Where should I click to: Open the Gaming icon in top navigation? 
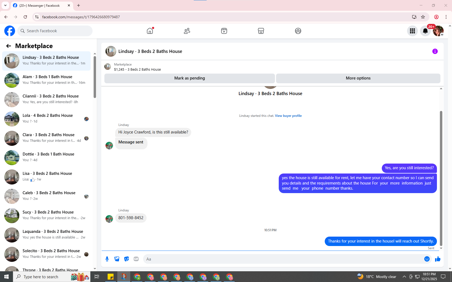coord(298,31)
